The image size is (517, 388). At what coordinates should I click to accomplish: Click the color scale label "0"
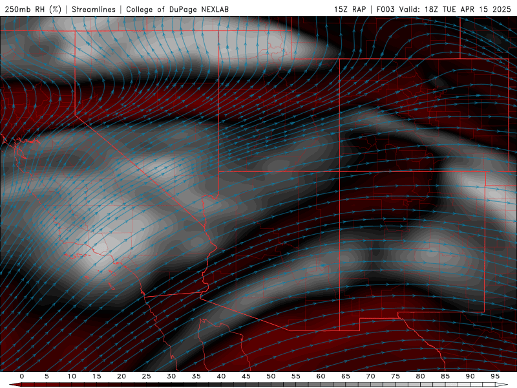pos(22,376)
